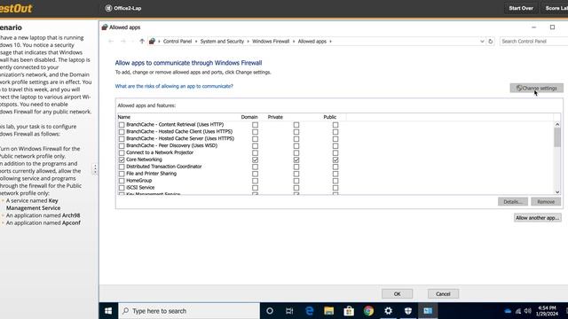Open the volume tray icon
This screenshot has width=568, height=319.
(528, 311)
